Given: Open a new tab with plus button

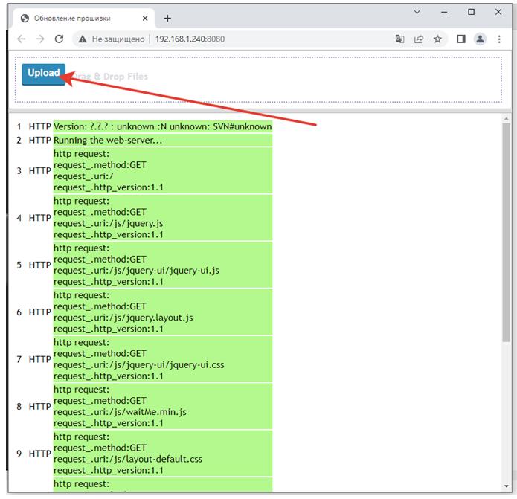Looking at the screenshot, I should (x=167, y=18).
